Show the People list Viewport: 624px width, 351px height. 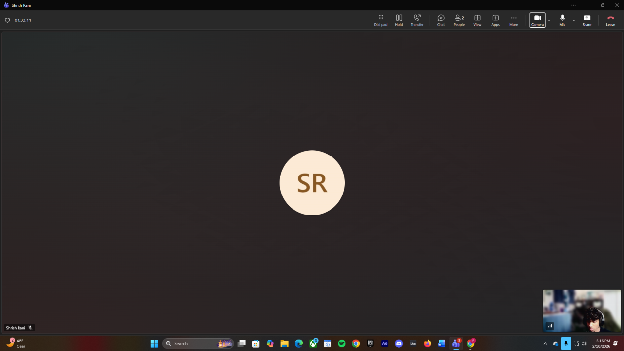pos(459,20)
